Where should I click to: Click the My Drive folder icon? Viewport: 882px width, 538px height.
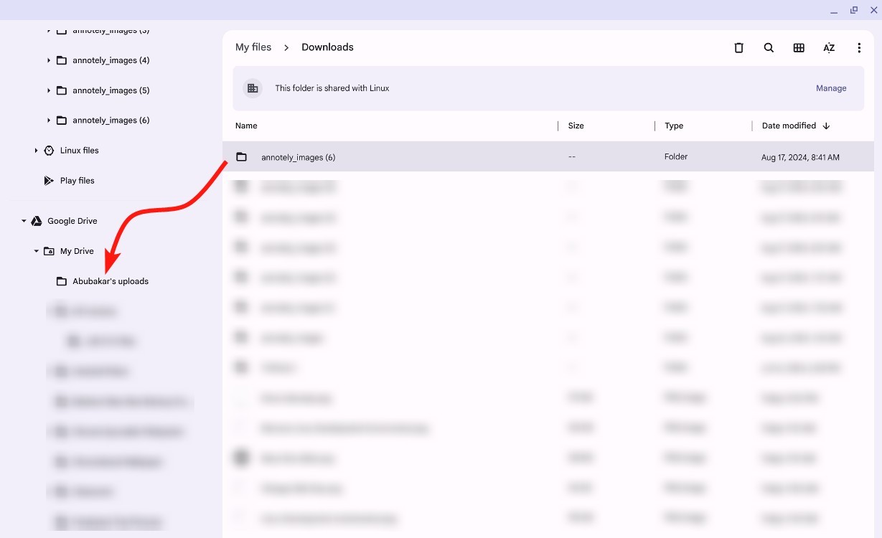coord(49,251)
